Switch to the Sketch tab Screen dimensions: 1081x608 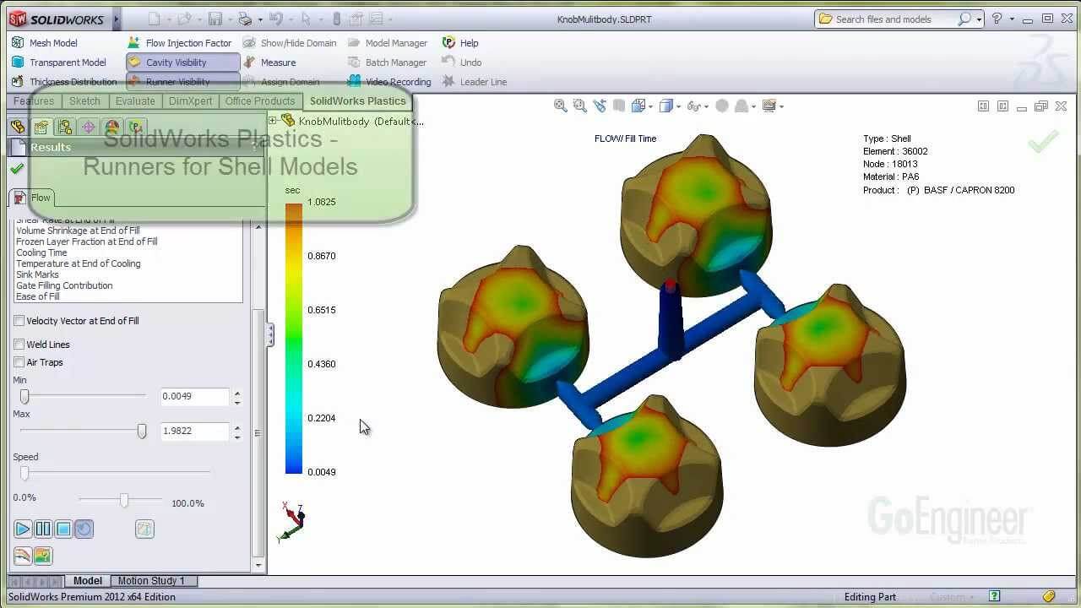tap(84, 101)
